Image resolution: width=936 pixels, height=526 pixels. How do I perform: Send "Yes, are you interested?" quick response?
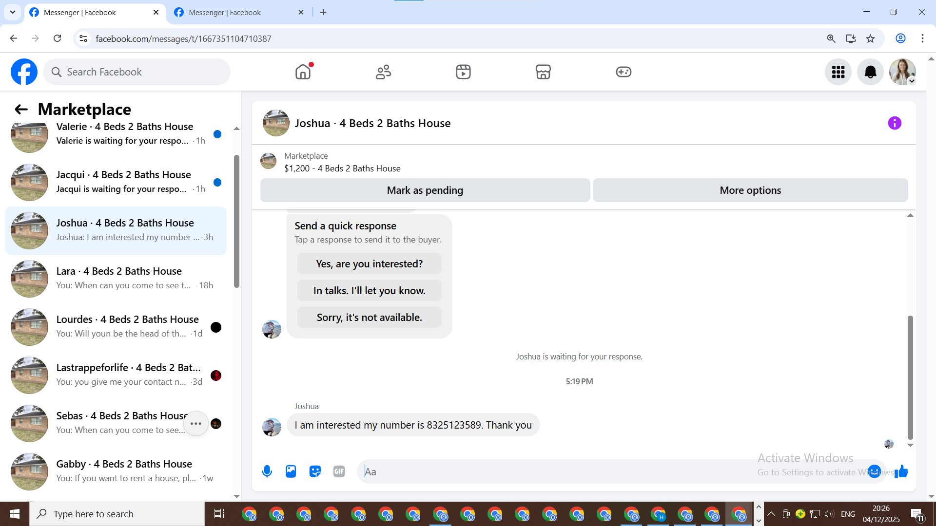(x=369, y=264)
